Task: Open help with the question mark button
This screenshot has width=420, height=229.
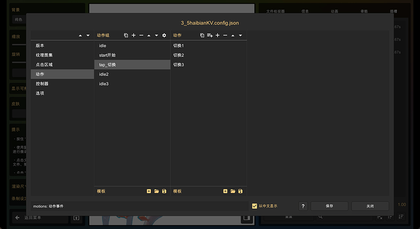Action: pyautogui.click(x=303, y=206)
